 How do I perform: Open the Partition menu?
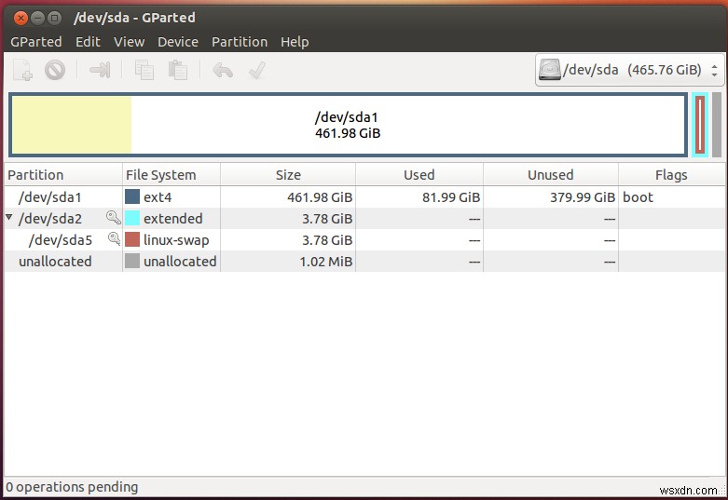click(240, 42)
